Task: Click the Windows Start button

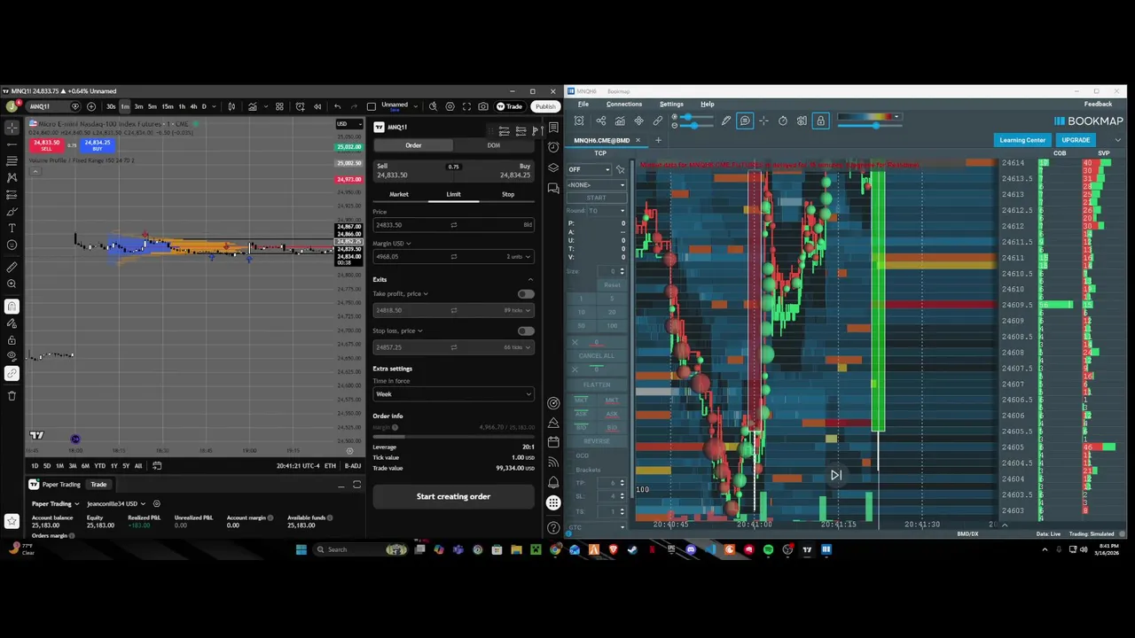Action: (x=301, y=549)
